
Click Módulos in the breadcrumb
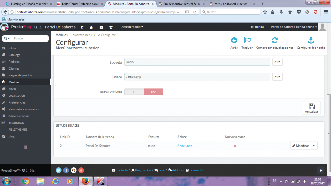[x=62, y=35]
